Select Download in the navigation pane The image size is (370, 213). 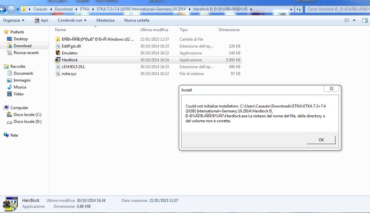click(x=23, y=46)
